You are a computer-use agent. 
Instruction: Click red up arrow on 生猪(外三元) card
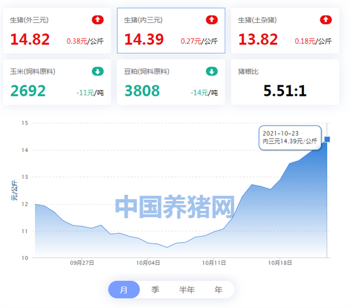pyautogui.click(x=97, y=20)
